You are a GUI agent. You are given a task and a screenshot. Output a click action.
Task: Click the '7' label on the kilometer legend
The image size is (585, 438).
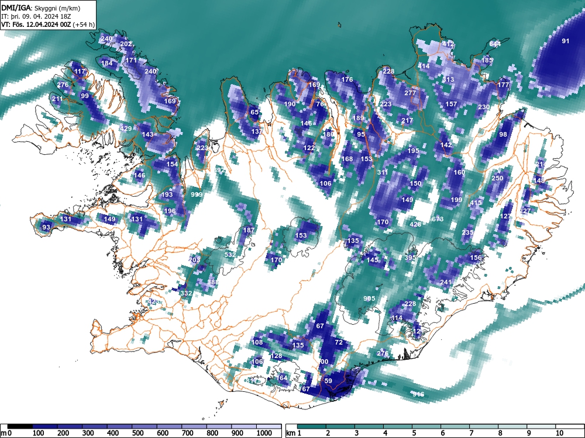pos(472,433)
